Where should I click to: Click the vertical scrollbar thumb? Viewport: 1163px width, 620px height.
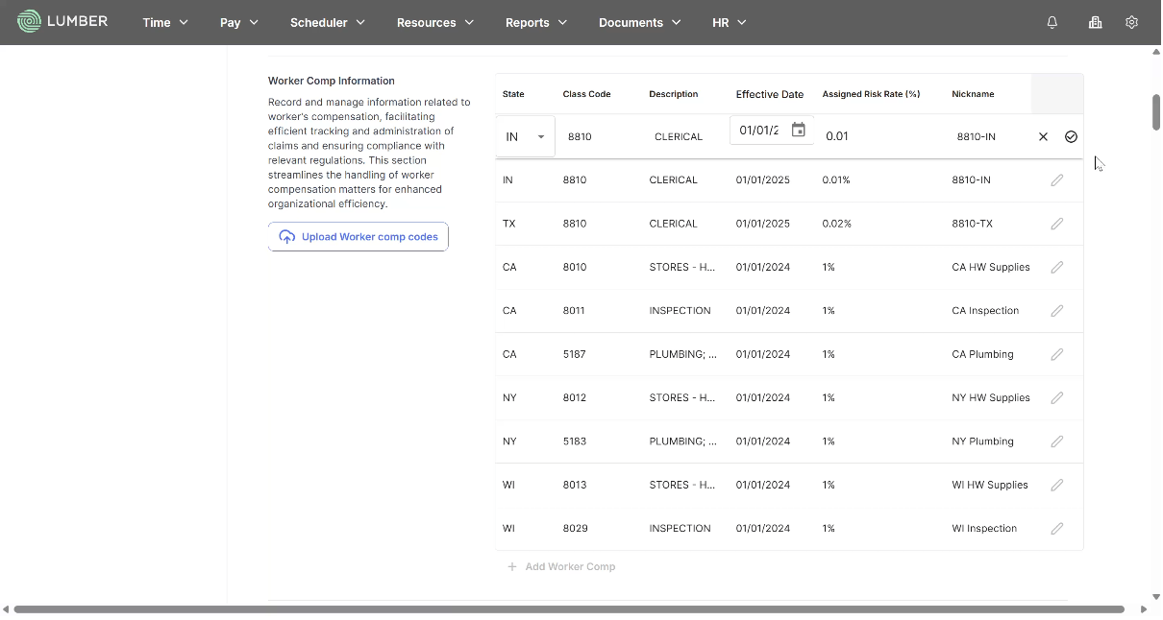[1156, 111]
